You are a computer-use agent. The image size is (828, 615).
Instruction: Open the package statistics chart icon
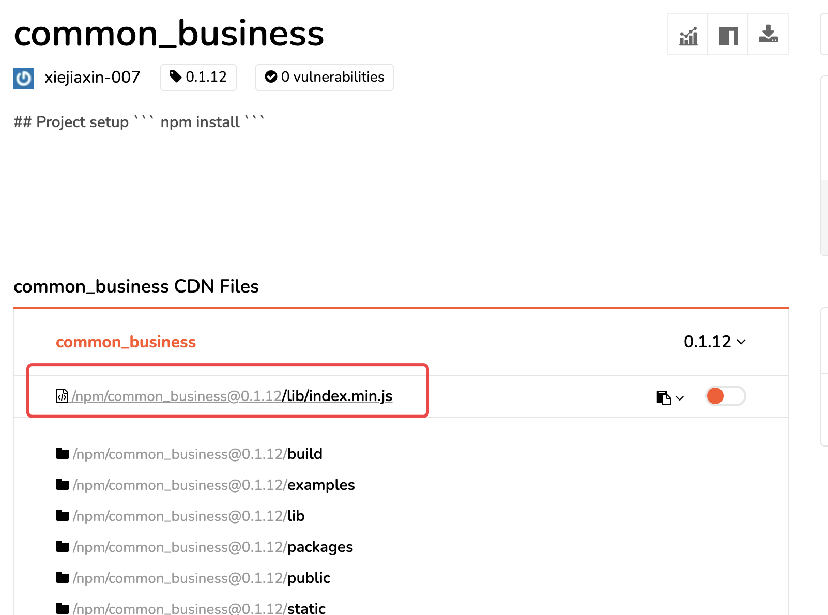pyautogui.click(x=688, y=35)
